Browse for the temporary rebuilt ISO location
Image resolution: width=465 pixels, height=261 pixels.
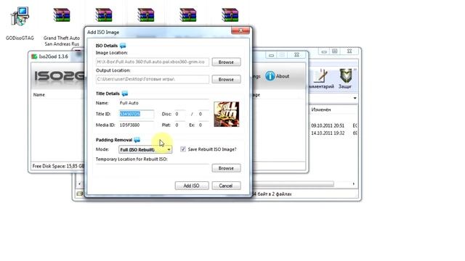(x=226, y=168)
